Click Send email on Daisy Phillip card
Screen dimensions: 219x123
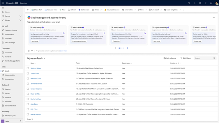tap(35, 41)
